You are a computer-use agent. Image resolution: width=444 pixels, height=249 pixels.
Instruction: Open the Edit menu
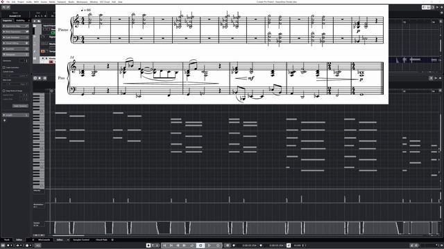[x=14, y=1]
